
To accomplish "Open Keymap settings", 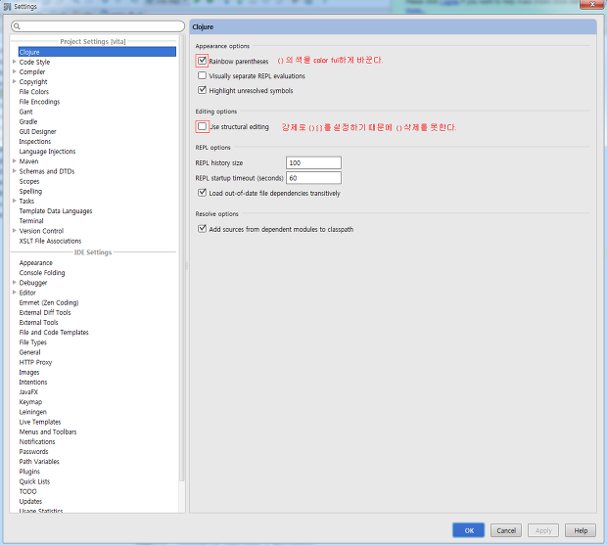I will [30, 402].
